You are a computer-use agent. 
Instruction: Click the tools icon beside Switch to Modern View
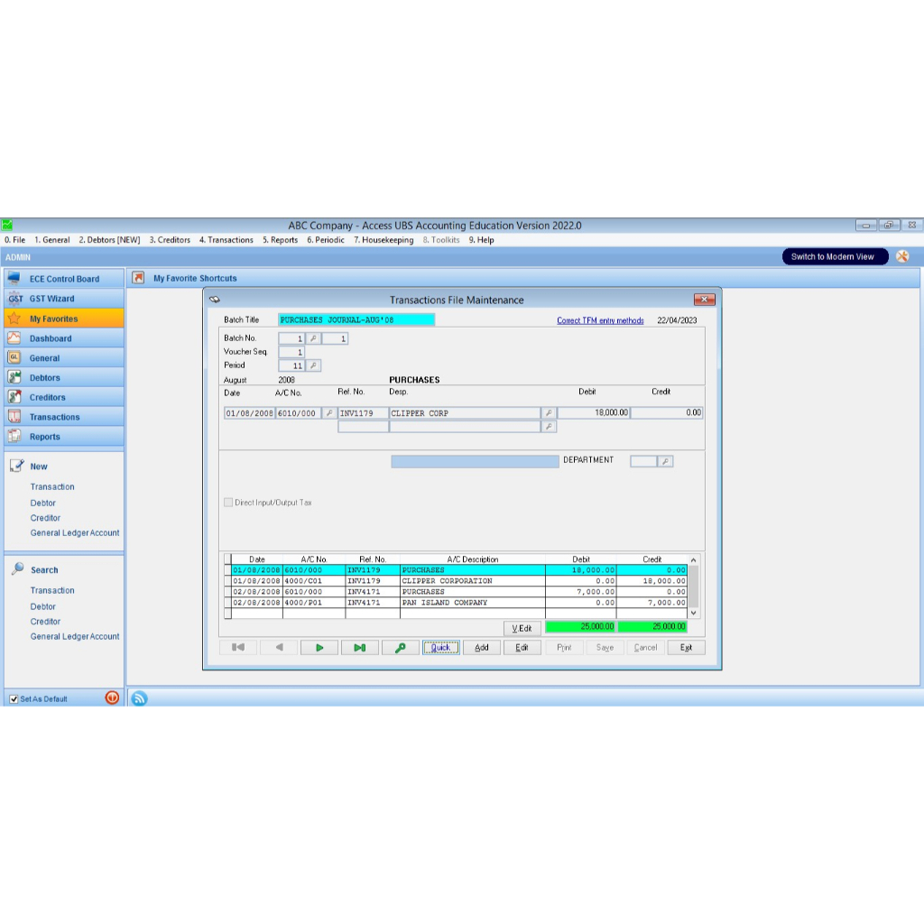point(902,256)
